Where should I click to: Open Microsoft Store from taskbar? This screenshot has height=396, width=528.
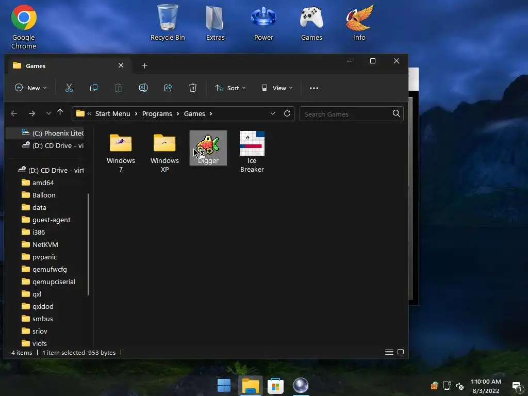click(275, 385)
